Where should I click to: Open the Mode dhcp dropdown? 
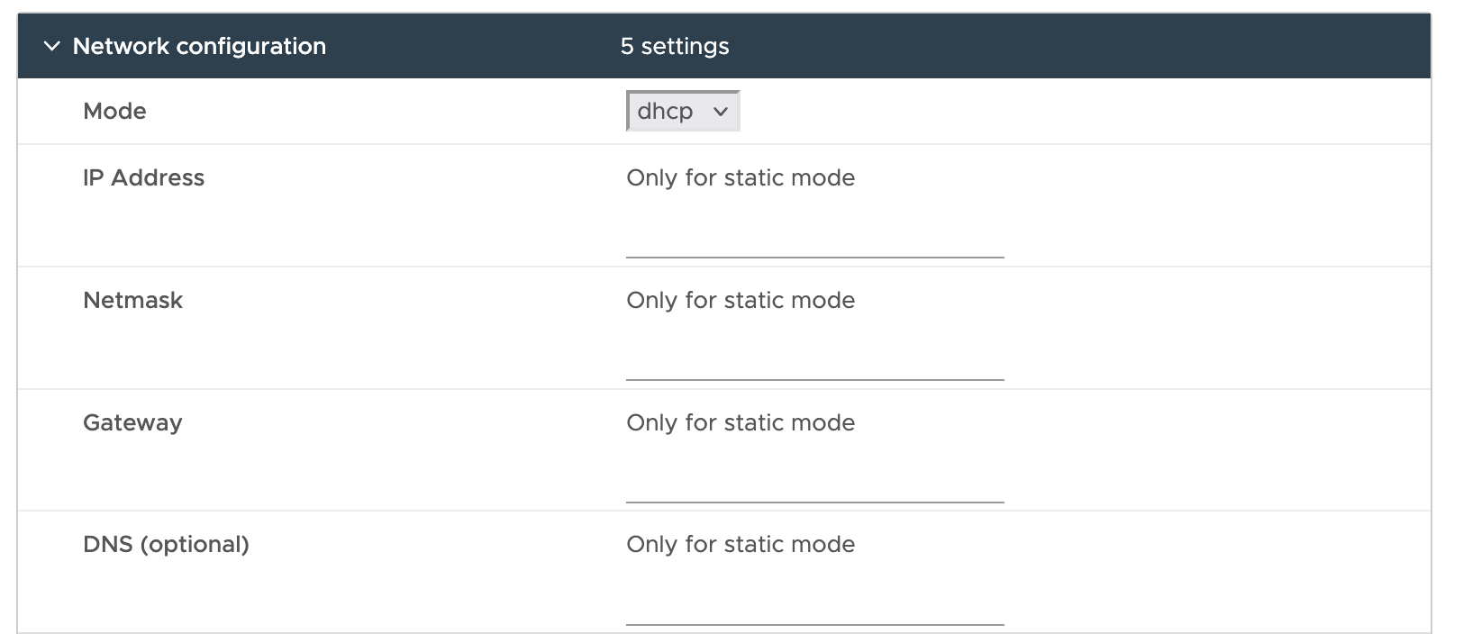[682, 111]
